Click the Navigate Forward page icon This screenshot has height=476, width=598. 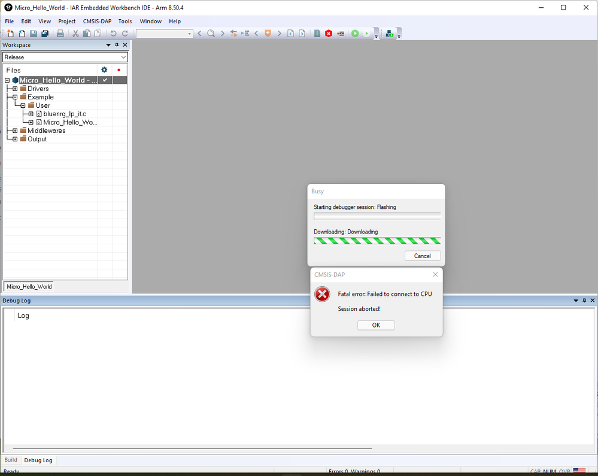[x=302, y=34]
